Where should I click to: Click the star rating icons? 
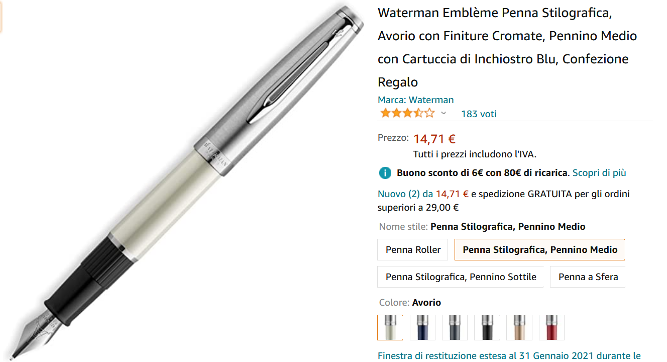point(407,113)
